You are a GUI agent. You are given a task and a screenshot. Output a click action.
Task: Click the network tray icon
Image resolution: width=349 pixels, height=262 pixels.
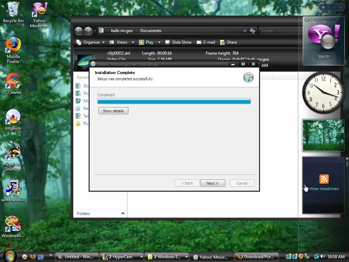click(316, 257)
